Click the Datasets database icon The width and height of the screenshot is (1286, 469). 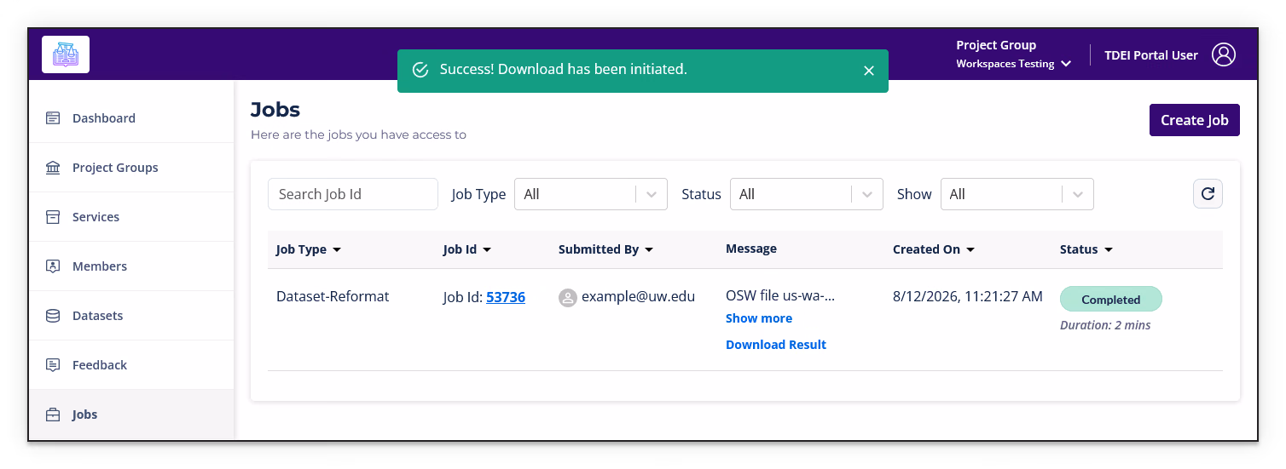click(53, 316)
